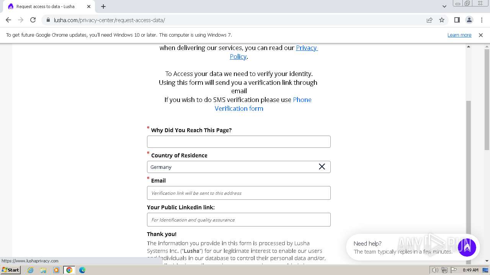Dismiss the Chrome update notification bar
The width and height of the screenshot is (490, 275).
[x=481, y=35]
